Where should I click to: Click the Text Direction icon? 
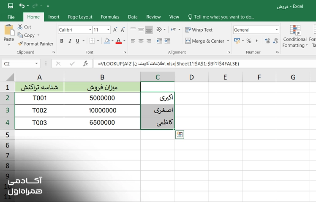click(x=173, y=30)
